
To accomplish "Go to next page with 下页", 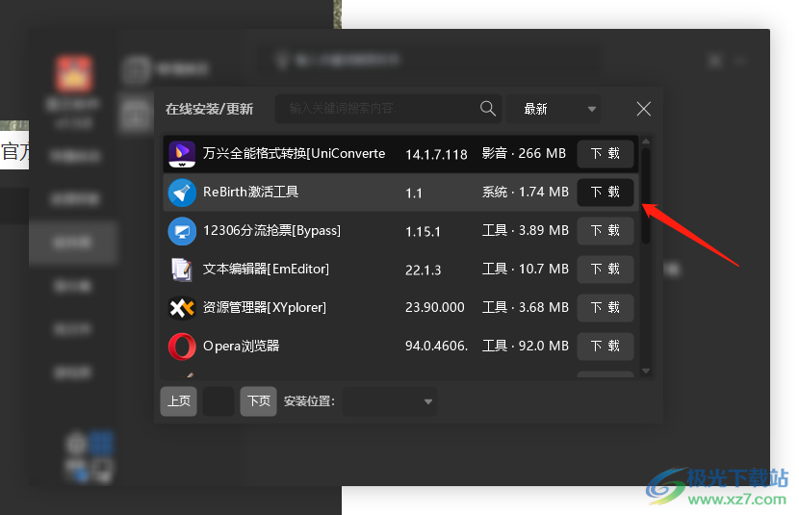I will coord(258,401).
